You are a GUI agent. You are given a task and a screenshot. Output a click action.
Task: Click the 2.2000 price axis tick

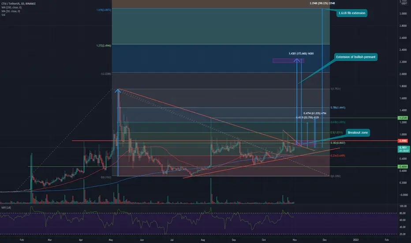coord(403,62)
